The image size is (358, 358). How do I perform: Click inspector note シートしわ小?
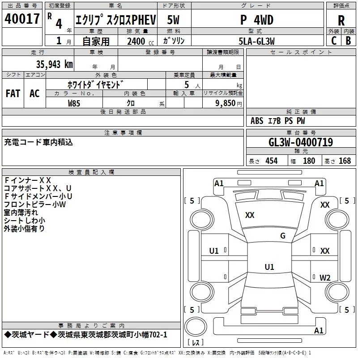click(x=25, y=220)
